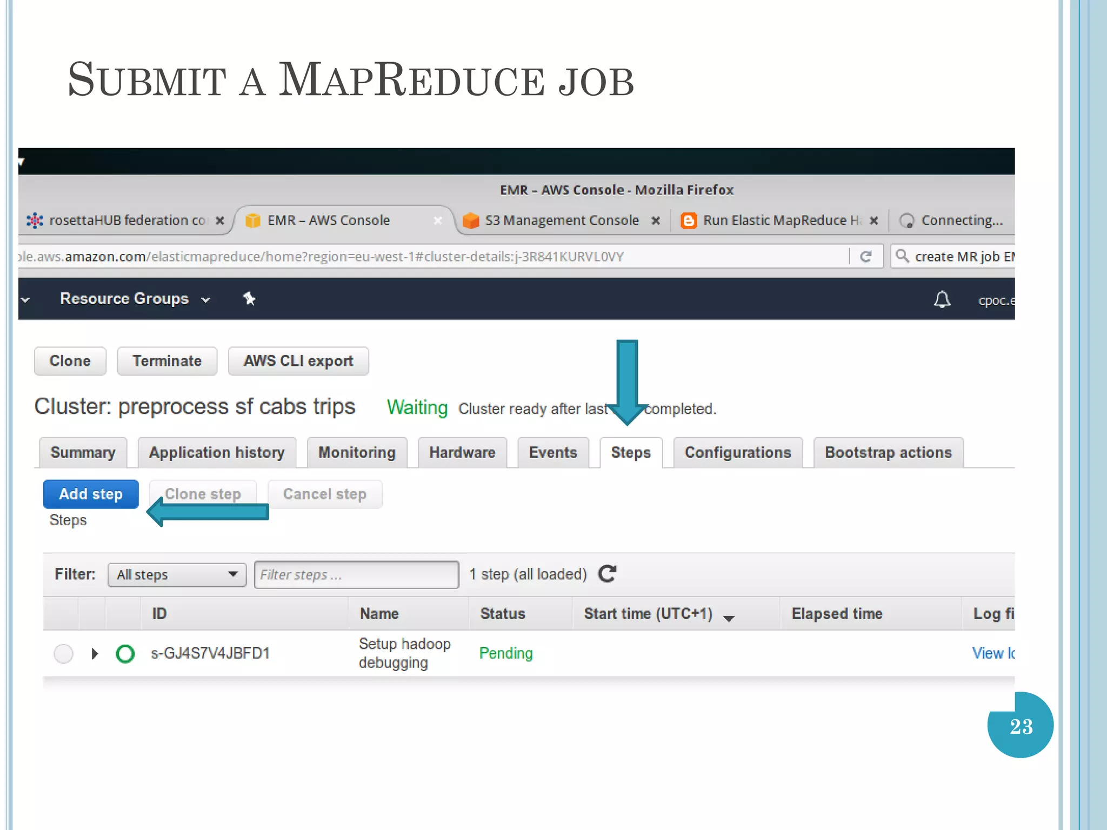Switch to the rosettaHUB federation browser tab
Image resolution: width=1107 pixels, height=830 pixels.
point(127,220)
